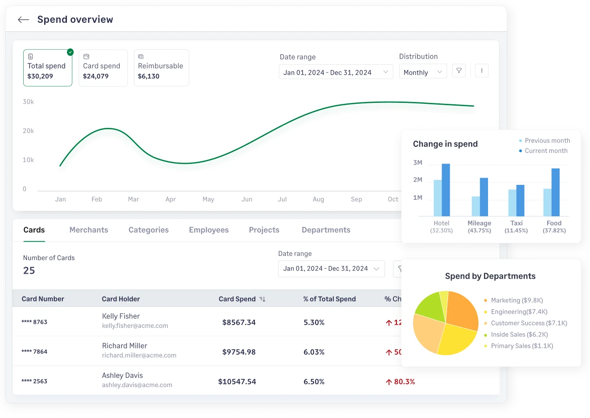Switch to the Merchants tab
590x418 pixels.
pyautogui.click(x=89, y=230)
